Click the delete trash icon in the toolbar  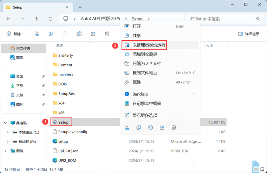(107, 34)
